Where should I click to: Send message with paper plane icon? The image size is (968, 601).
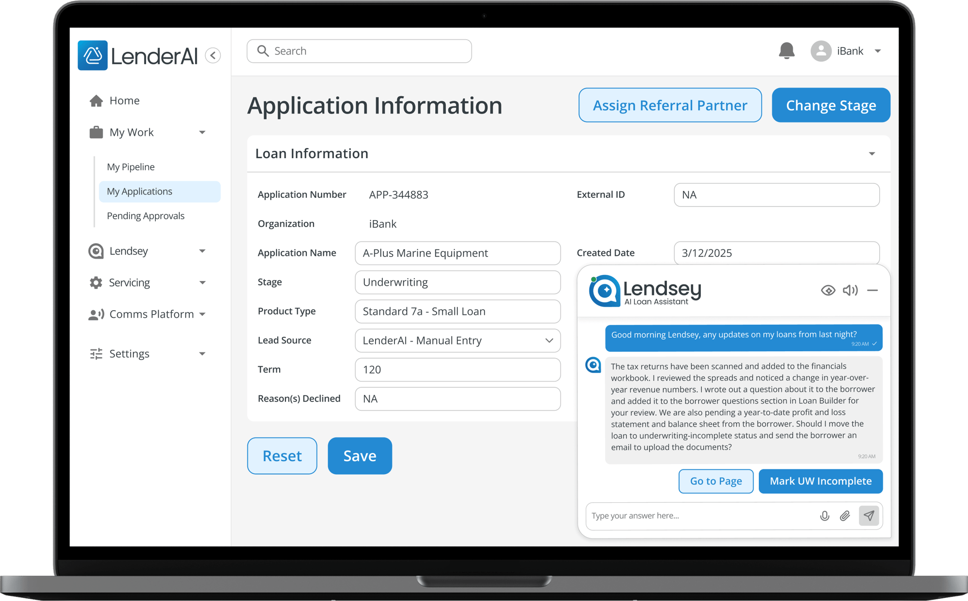[869, 516]
